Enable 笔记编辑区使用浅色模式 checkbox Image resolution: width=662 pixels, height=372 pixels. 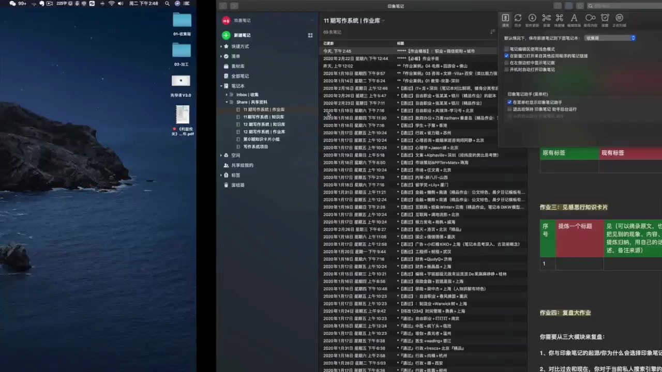pyautogui.click(x=506, y=49)
